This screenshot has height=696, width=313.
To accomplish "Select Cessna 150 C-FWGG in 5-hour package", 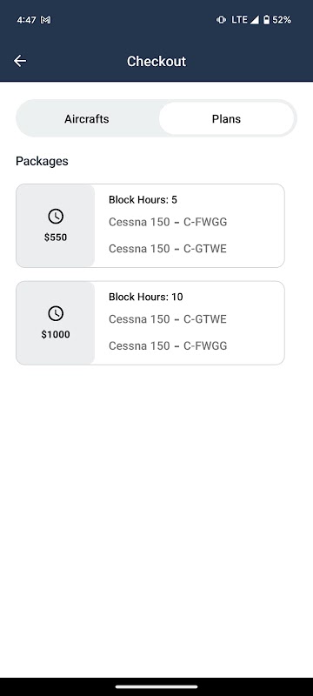I will pos(168,222).
